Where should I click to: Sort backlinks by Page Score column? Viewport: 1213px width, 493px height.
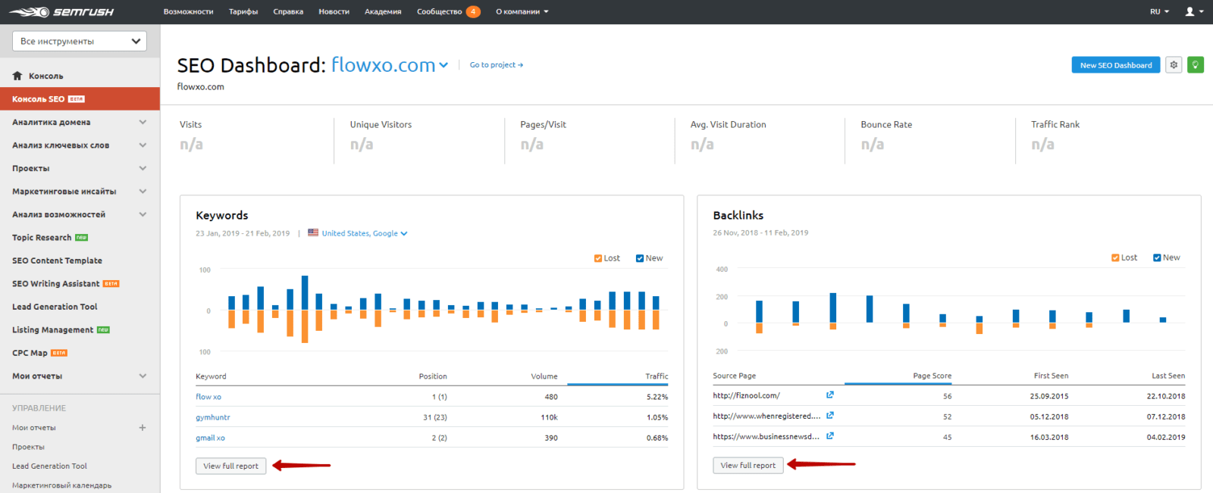[932, 376]
